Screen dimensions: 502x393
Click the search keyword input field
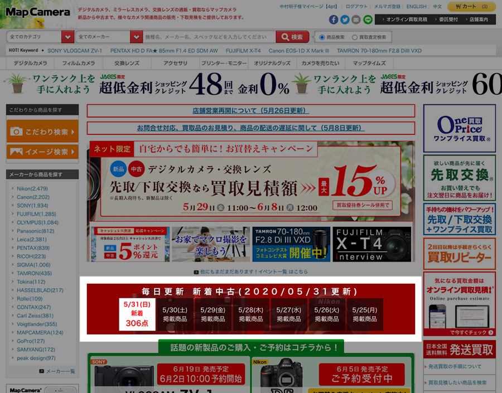(209, 37)
